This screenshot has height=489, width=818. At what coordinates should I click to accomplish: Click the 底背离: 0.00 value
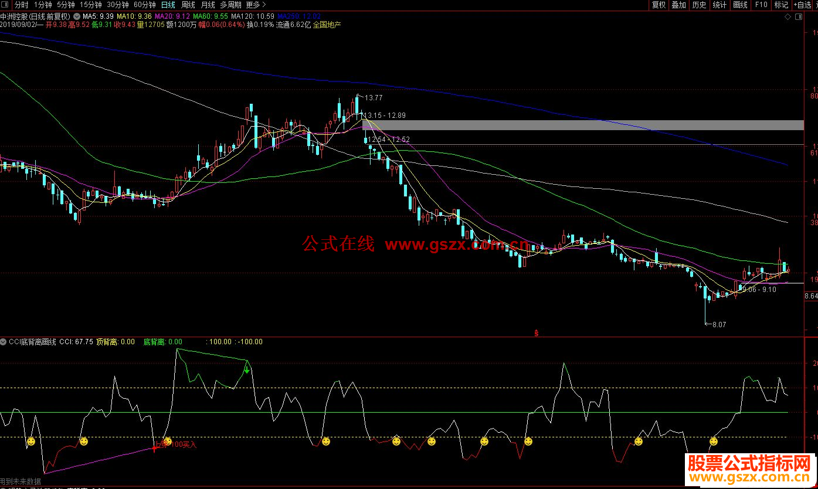click(x=162, y=342)
